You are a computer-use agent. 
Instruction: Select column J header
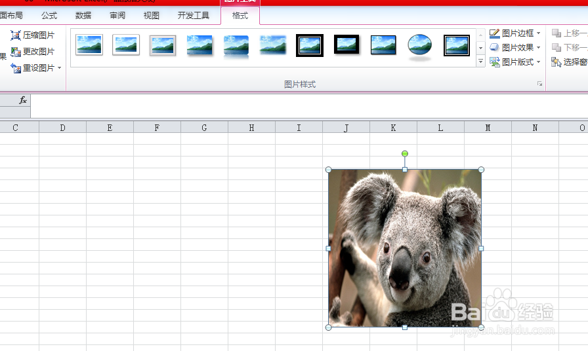pos(346,128)
